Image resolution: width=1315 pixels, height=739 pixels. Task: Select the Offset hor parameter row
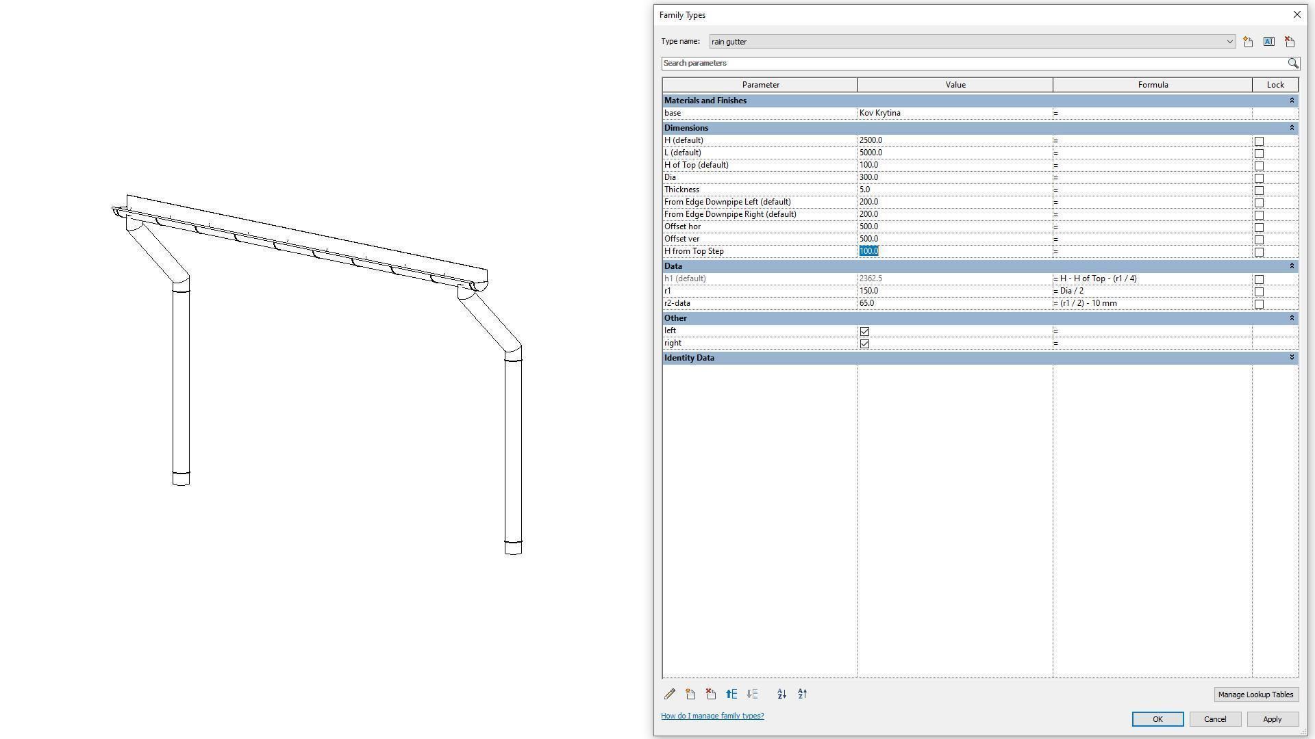[x=760, y=227]
